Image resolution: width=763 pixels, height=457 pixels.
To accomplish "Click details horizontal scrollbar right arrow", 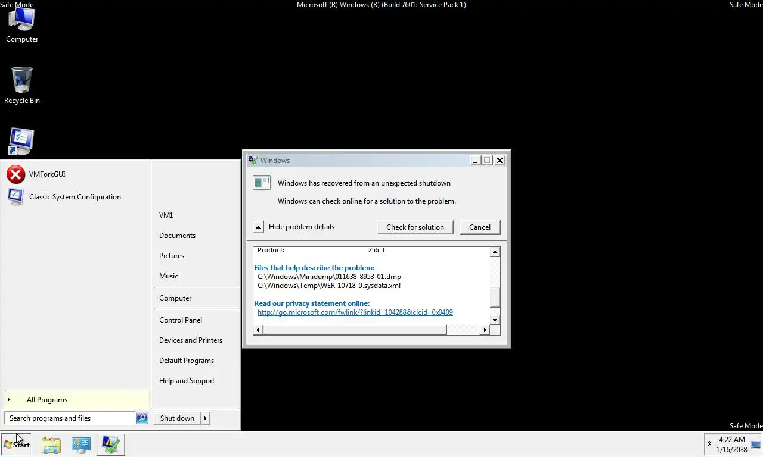I will tap(485, 330).
